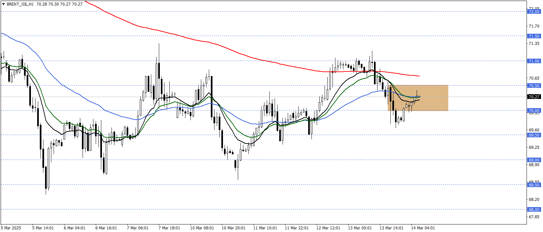Image resolution: width=543 pixels, height=232 pixels.
Task: Click the 7 Mar 18:01 time label
Action: click(x=169, y=228)
